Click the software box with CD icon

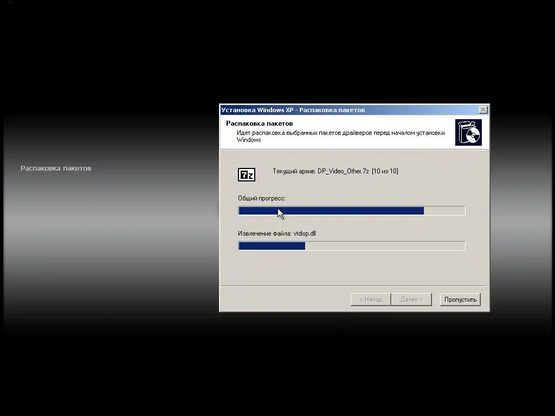(x=468, y=132)
